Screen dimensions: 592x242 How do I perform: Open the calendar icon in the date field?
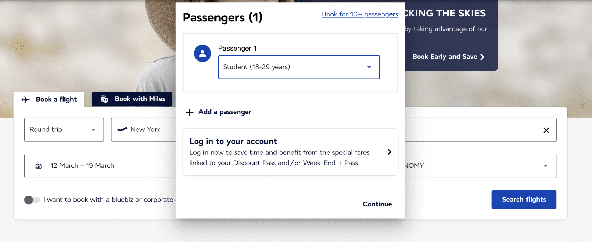tap(38, 165)
